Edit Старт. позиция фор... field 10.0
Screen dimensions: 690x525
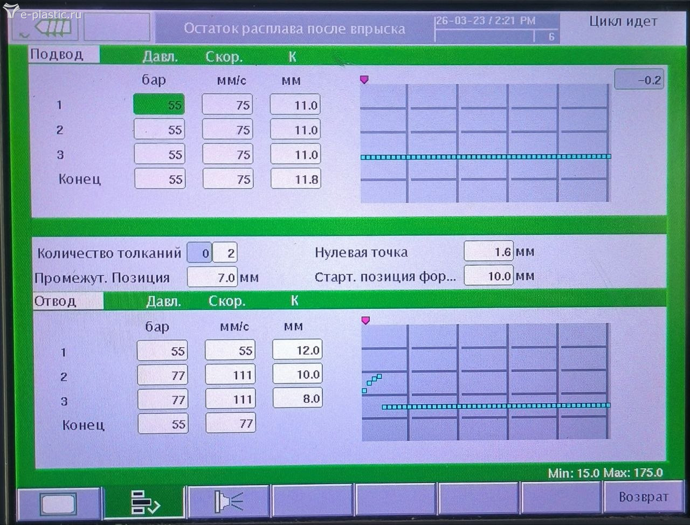point(488,276)
